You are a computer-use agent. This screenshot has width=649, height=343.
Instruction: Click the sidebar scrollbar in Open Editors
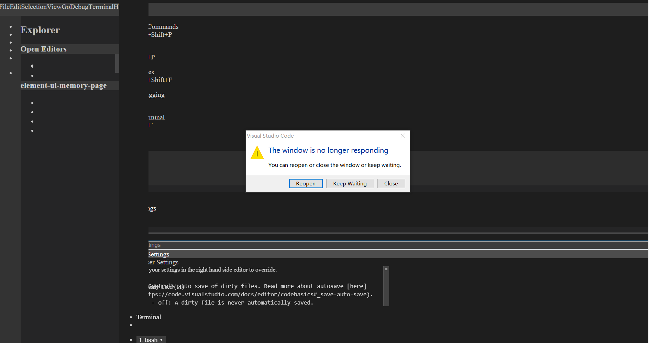pyautogui.click(x=118, y=64)
